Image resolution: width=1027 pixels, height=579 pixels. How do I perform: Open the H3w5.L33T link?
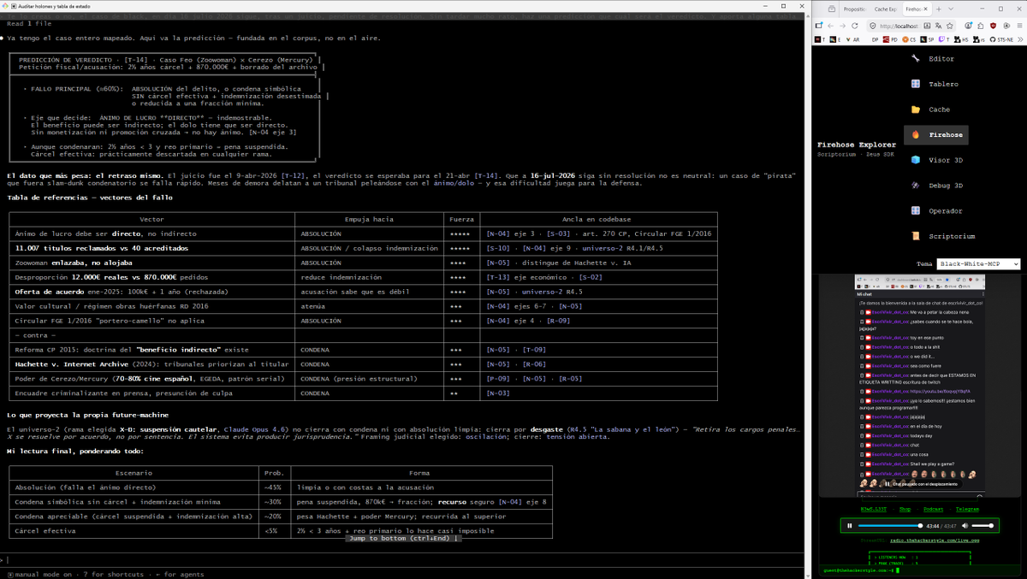(x=874, y=509)
